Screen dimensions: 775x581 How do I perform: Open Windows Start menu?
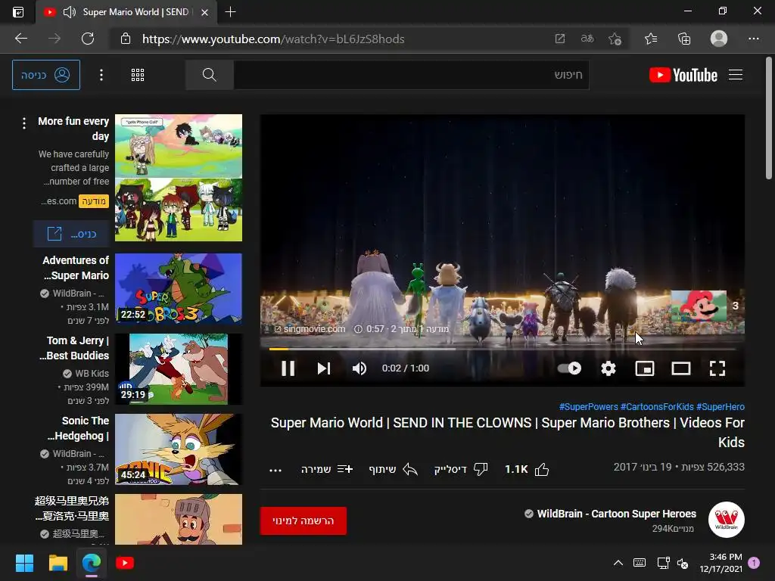tap(24, 563)
